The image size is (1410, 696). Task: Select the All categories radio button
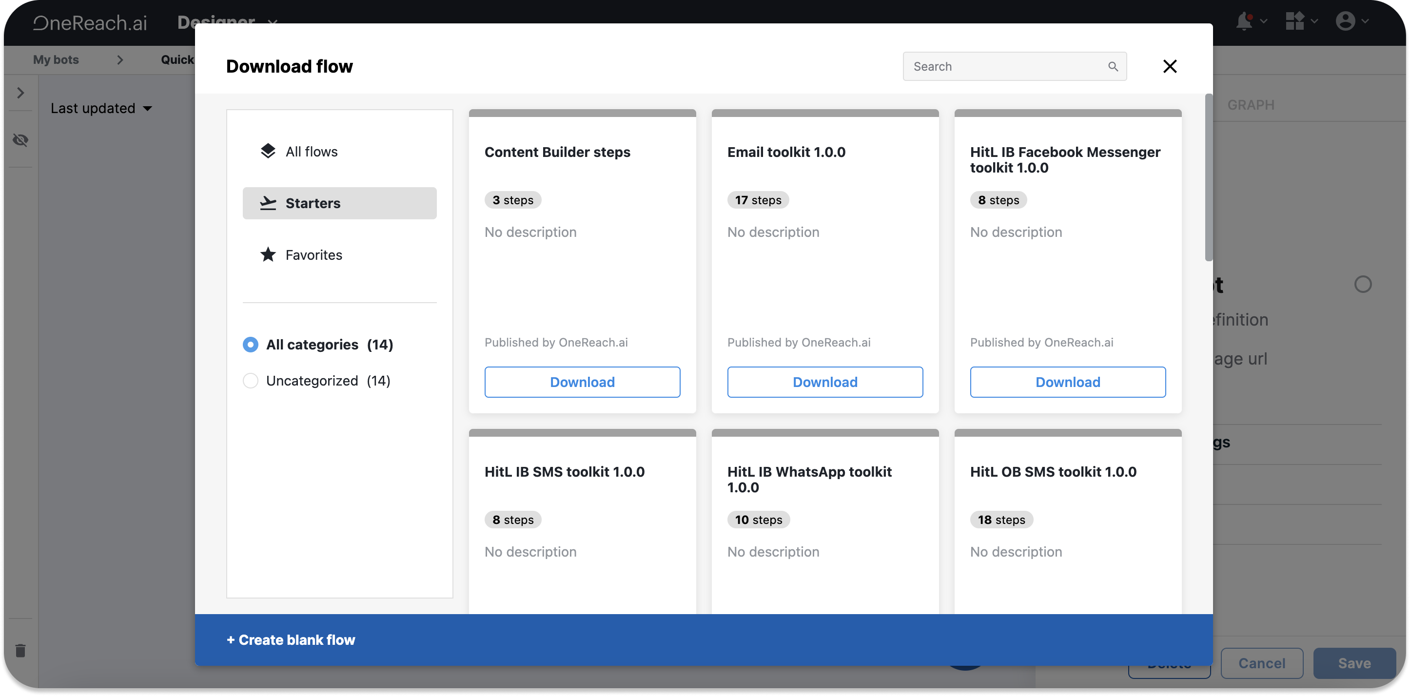click(250, 345)
